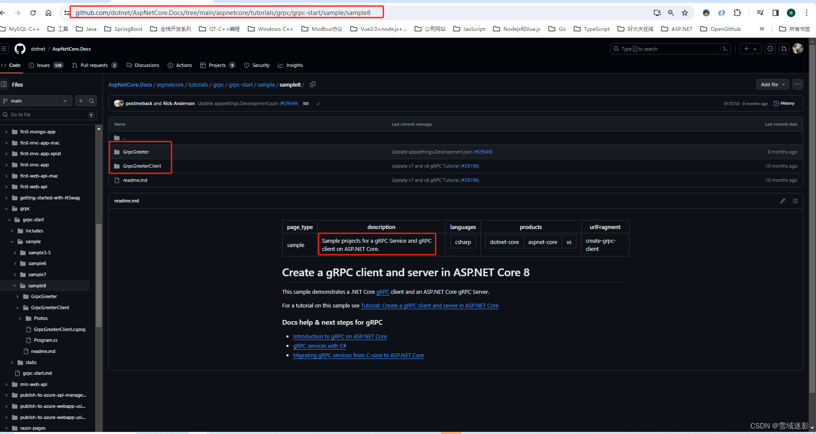
Task: Open grpc-start.md in the file tree
Action: pos(37,373)
